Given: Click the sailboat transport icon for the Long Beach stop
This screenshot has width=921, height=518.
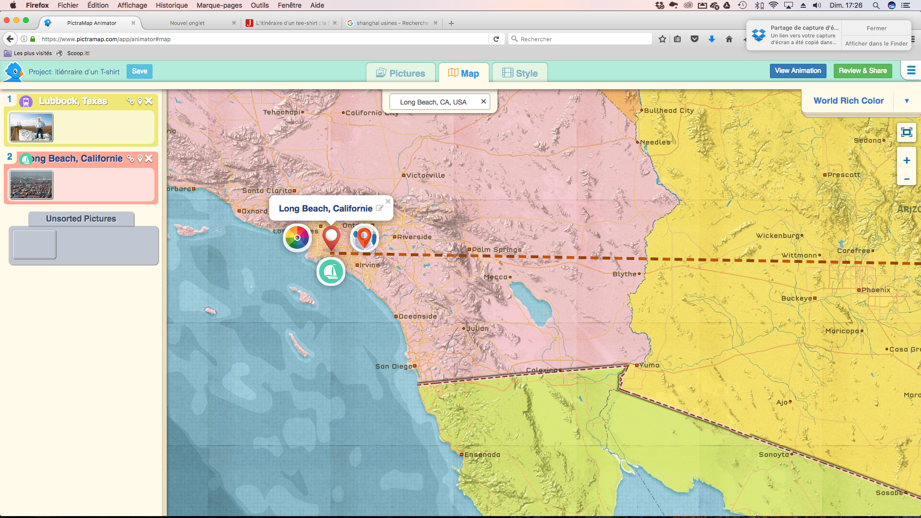Looking at the screenshot, I should 26,159.
